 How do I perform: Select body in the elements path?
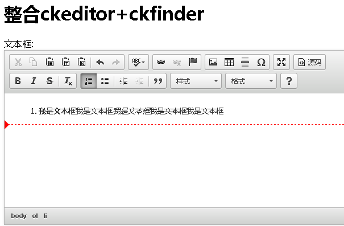tap(19, 216)
